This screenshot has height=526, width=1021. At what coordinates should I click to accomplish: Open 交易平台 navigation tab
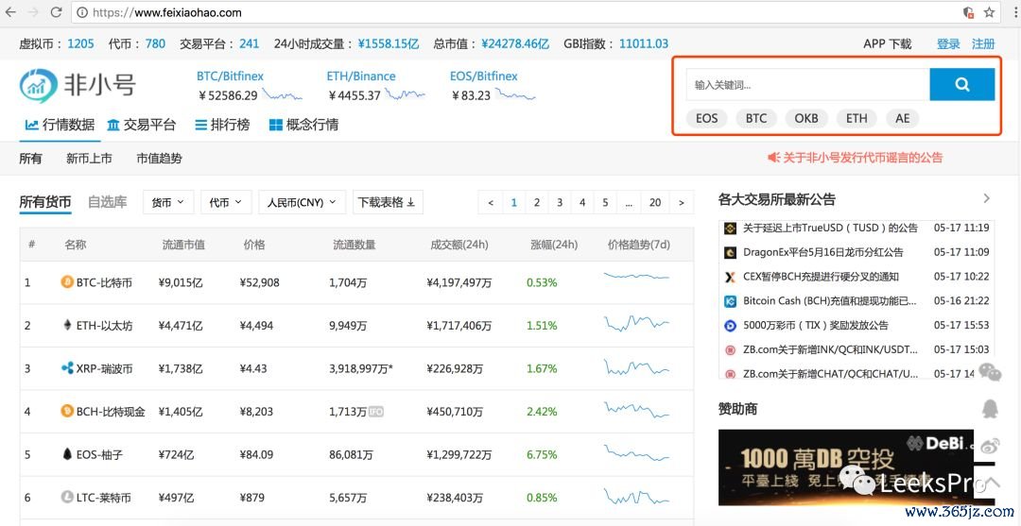(x=141, y=125)
